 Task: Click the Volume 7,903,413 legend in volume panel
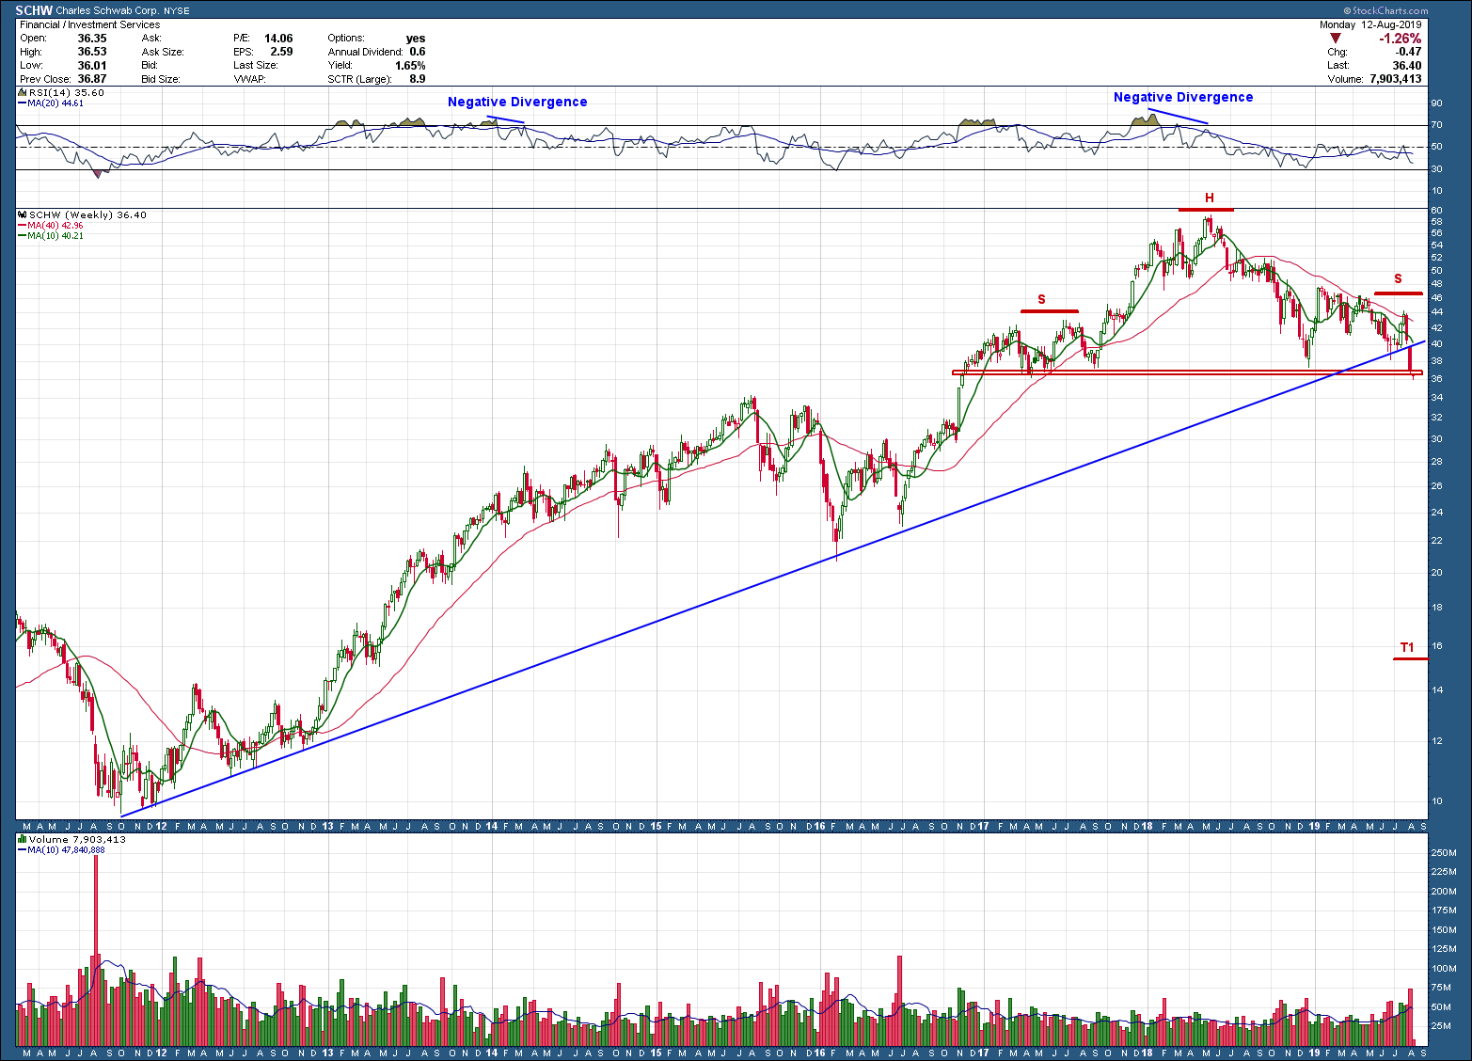[77, 839]
